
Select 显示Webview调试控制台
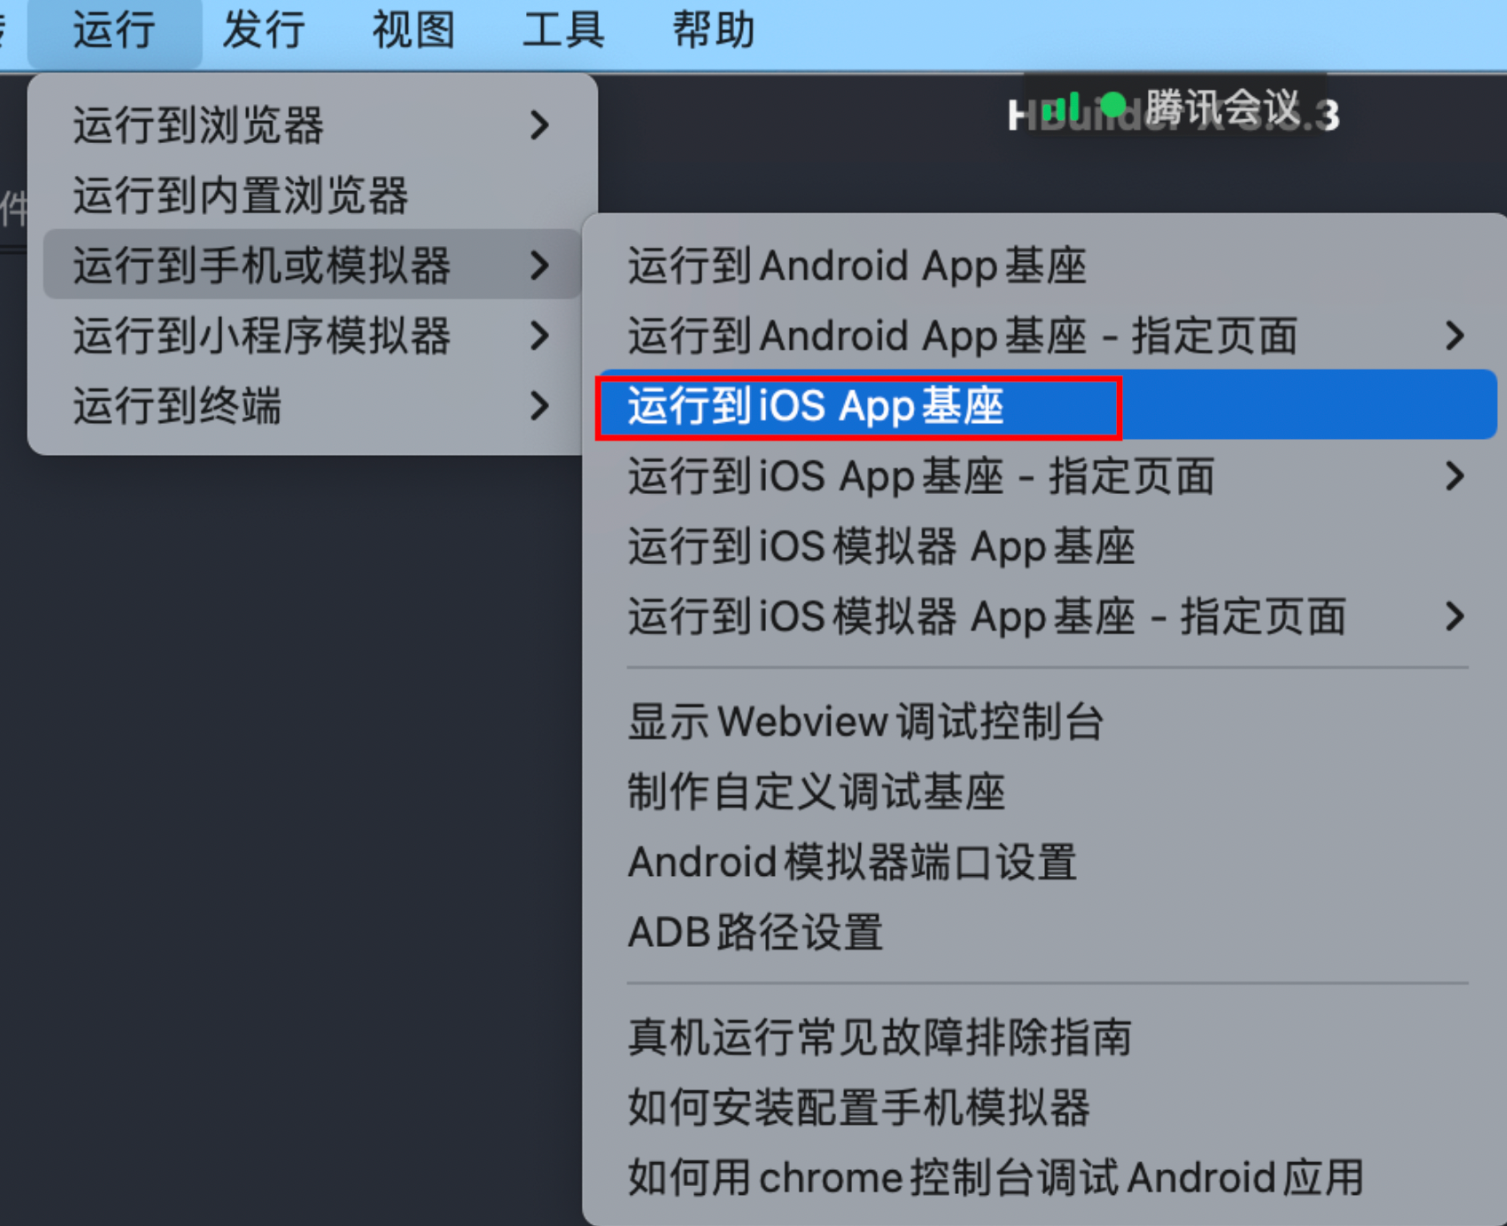[x=1045, y=721]
